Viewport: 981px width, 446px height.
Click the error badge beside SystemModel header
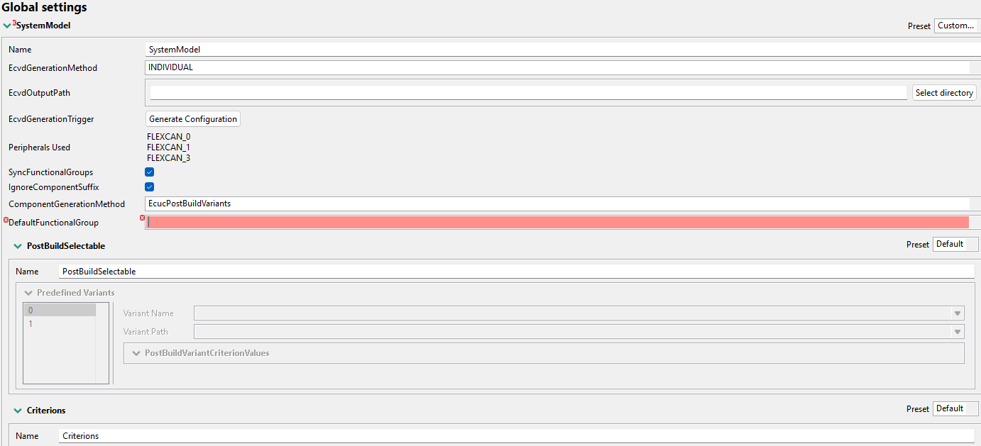(13, 23)
